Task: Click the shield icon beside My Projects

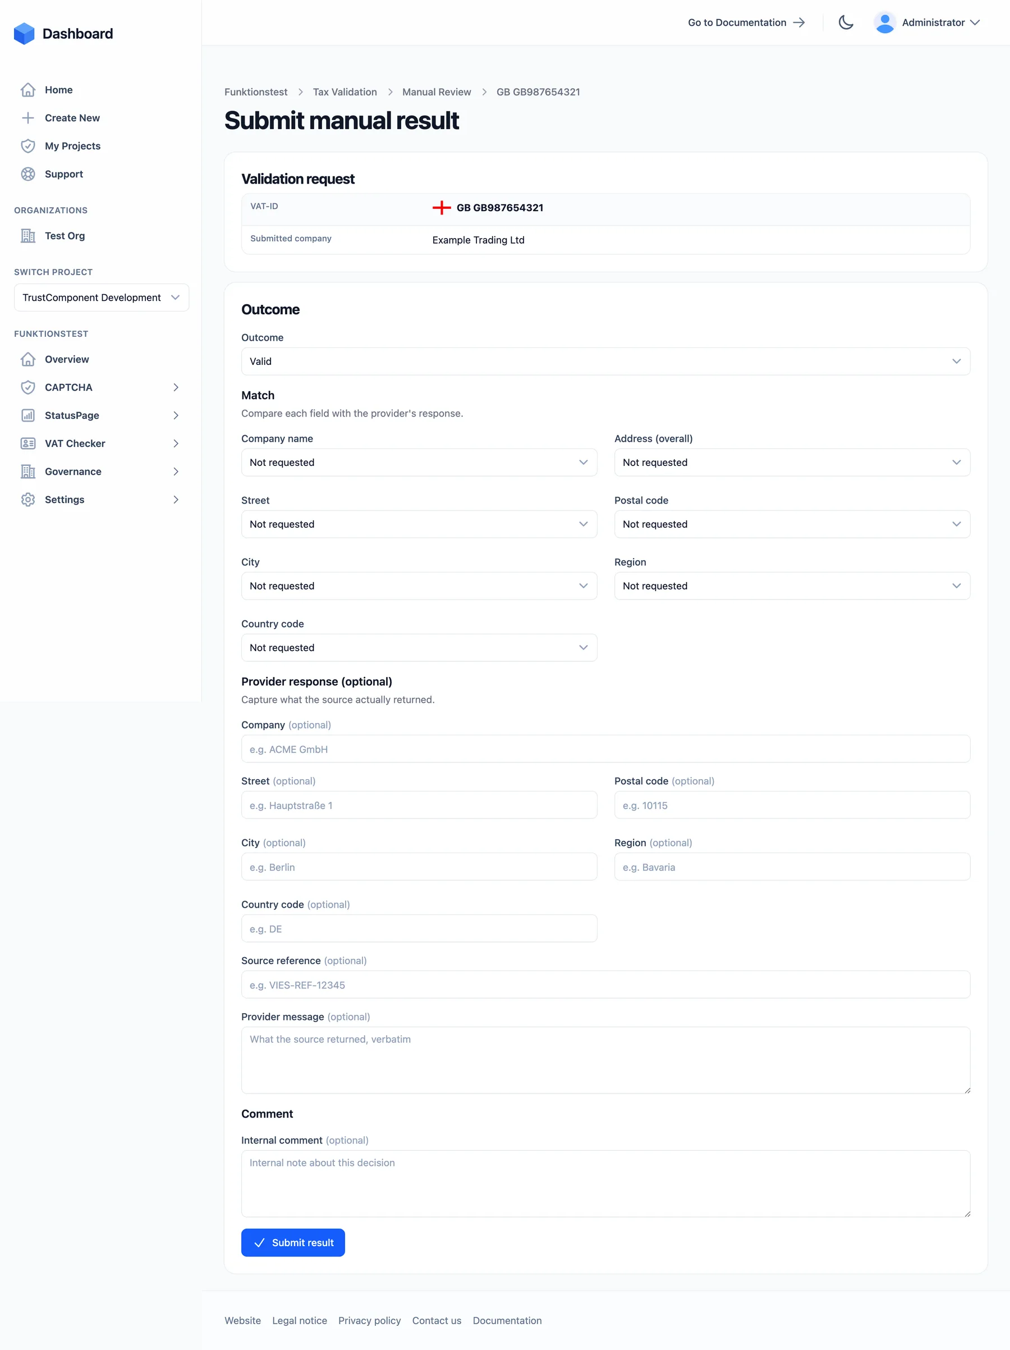Action: click(28, 146)
